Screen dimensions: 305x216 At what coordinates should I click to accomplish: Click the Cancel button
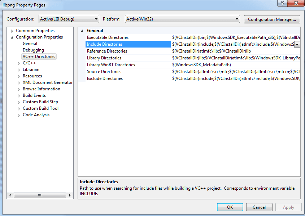pos(259,207)
